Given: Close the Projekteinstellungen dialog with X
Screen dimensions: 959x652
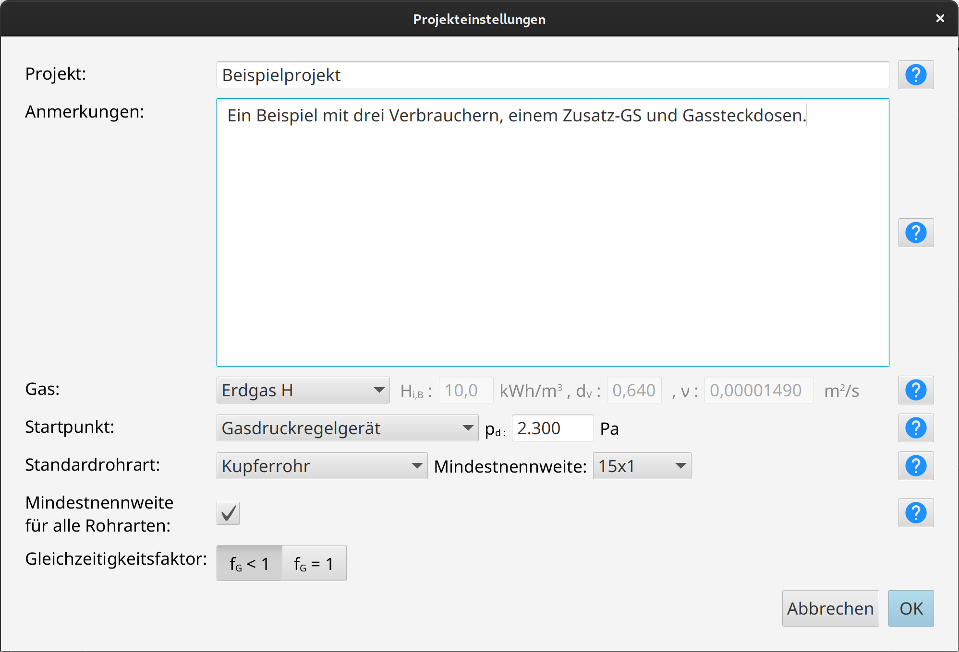Looking at the screenshot, I should click(x=940, y=18).
